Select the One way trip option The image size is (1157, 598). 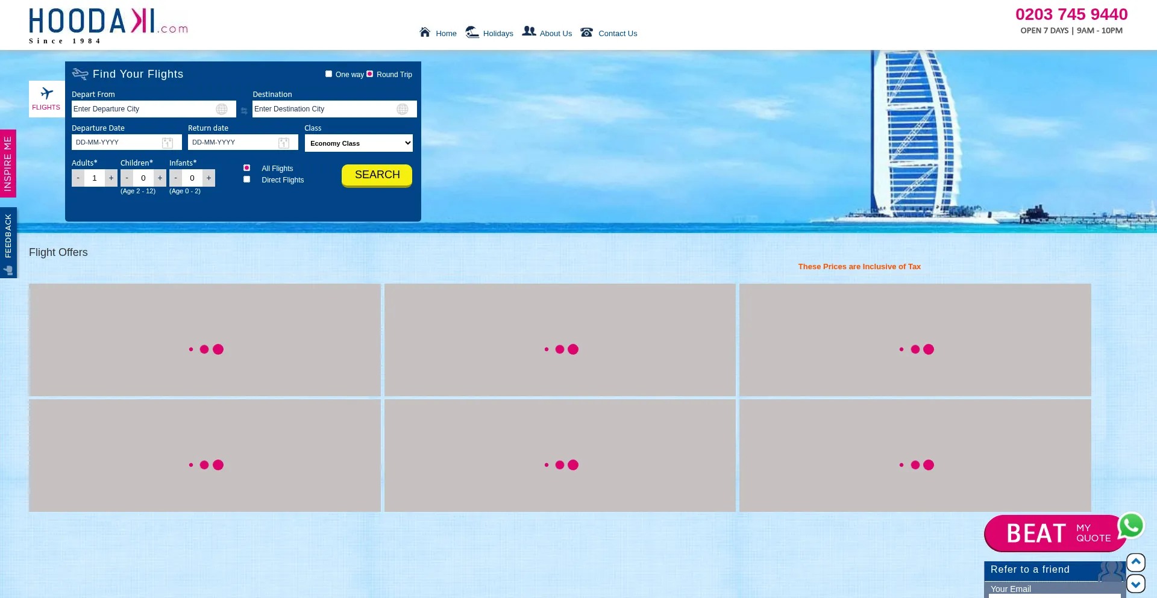pyautogui.click(x=329, y=74)
